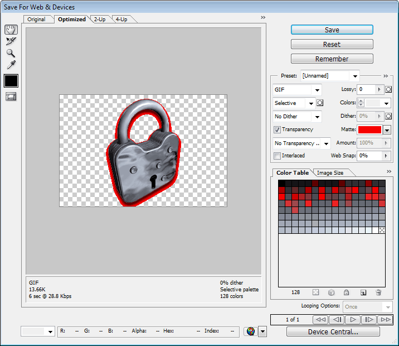Open the Matte color dropdown arrow
The height and width of the screenshot is (346, 399).
click(387, 130)
